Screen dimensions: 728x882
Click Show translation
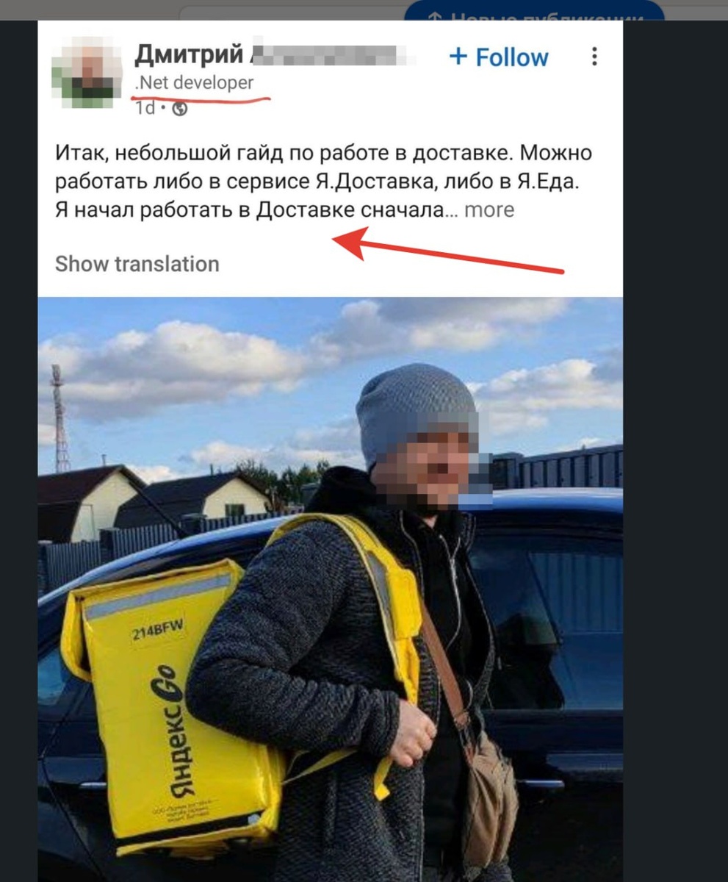pyautogui.click(x=137, y=264)
